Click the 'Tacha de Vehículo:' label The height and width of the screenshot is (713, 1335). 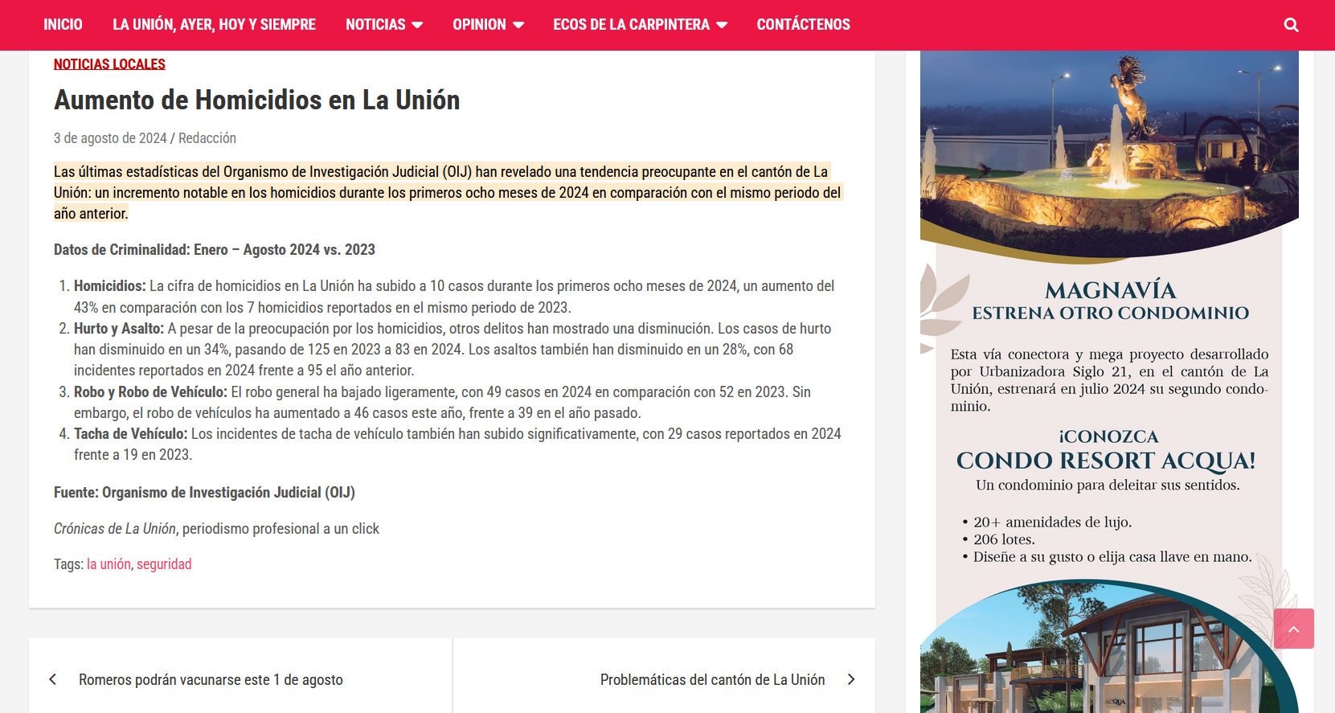[x=130, y=434]
